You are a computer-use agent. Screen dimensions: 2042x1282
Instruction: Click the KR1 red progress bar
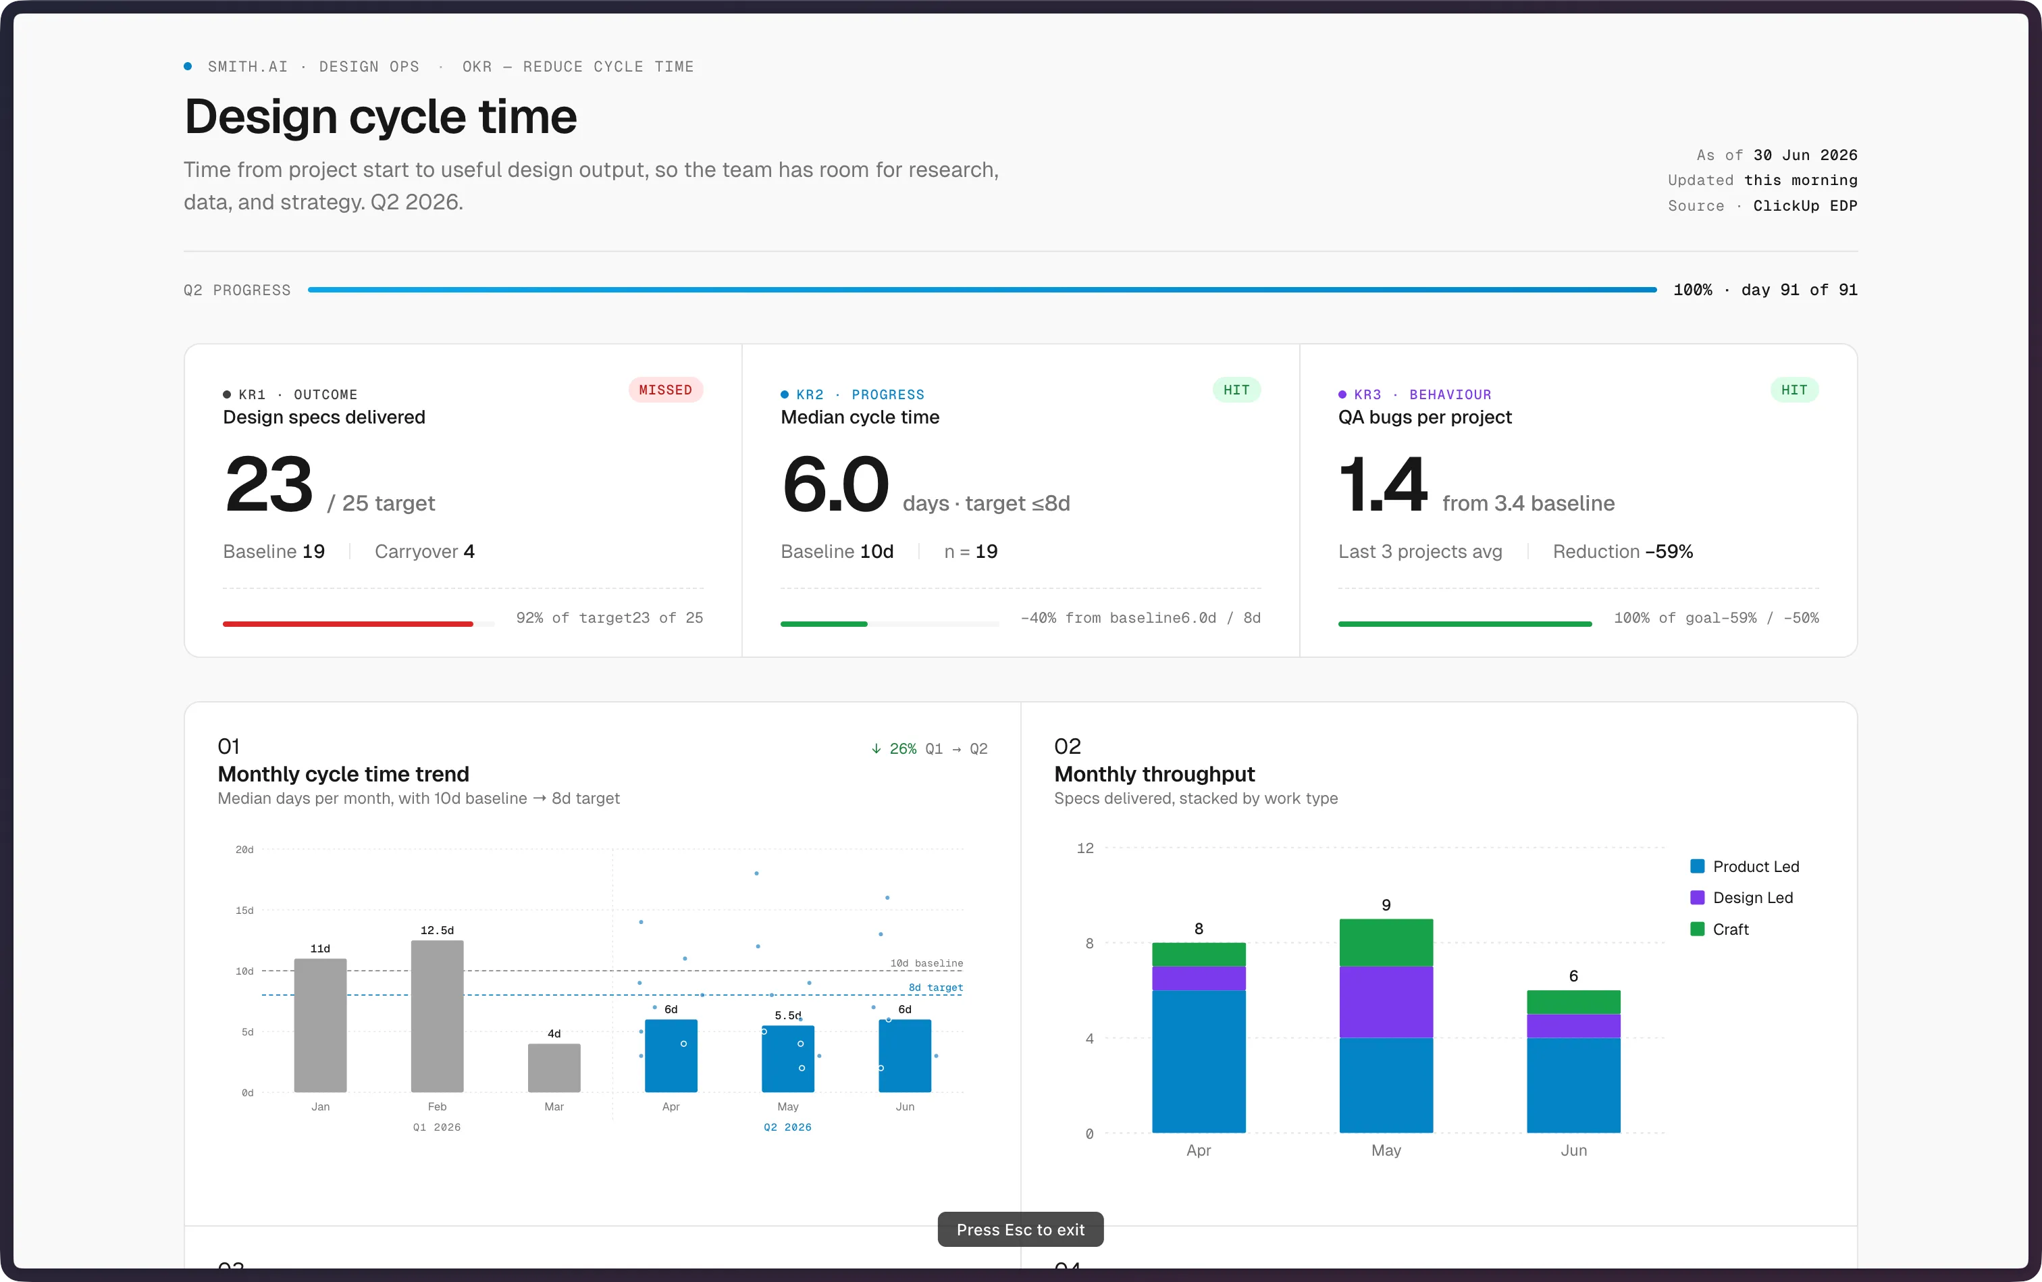348,624
